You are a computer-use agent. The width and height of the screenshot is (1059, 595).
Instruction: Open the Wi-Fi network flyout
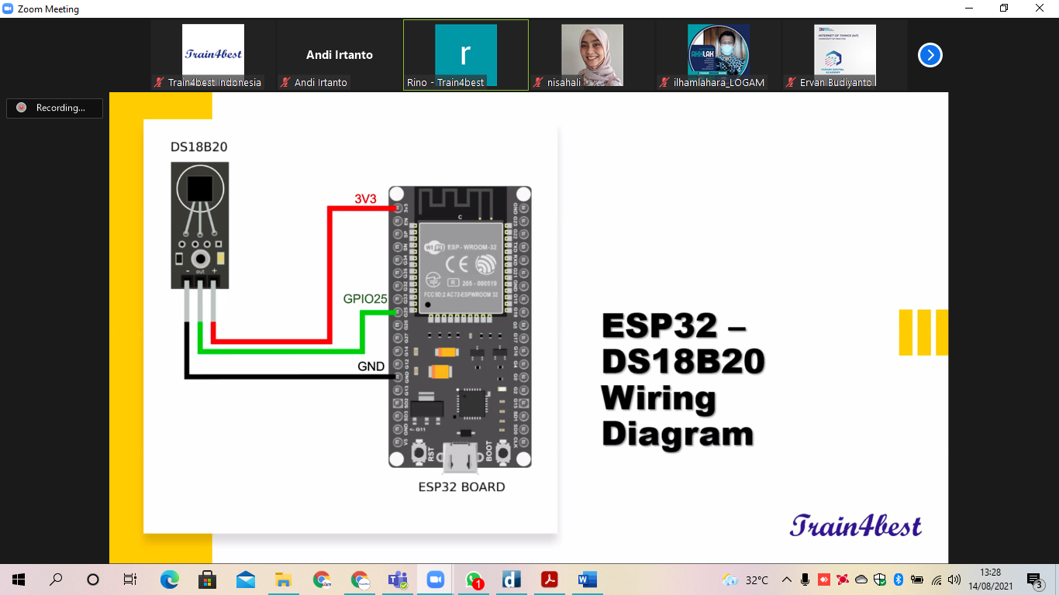[x=937, y=580]
